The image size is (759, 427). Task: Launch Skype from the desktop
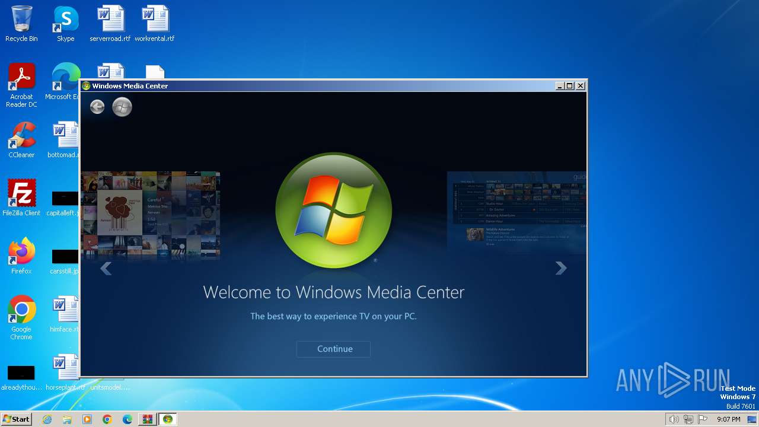tap(66, 24)
